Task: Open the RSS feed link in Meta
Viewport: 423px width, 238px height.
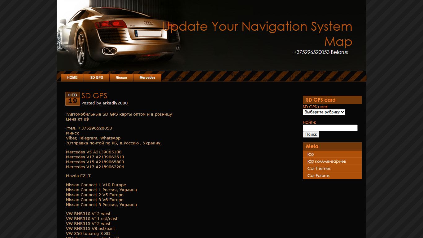Action: click(x=311, y=154)
